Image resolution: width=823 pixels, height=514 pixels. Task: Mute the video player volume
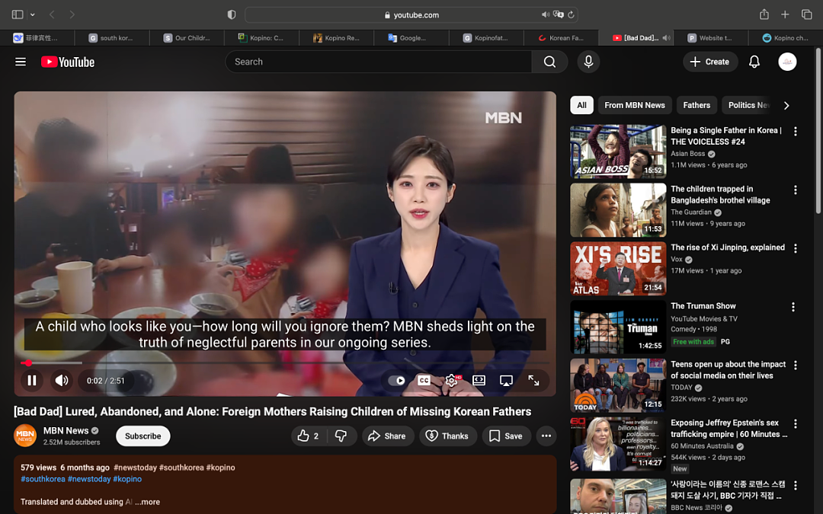tap(62, 380)
